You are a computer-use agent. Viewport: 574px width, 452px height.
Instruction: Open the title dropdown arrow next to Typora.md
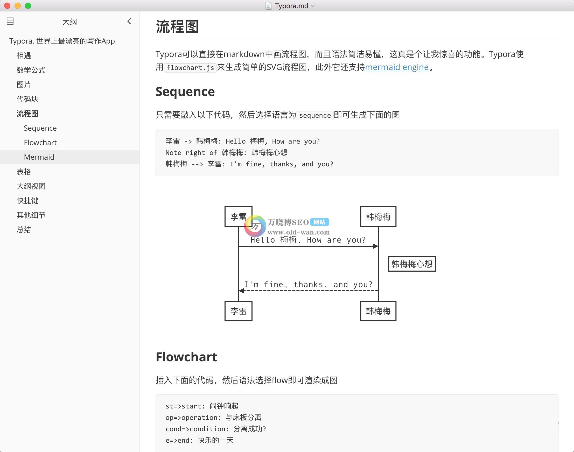coord(313,5)
